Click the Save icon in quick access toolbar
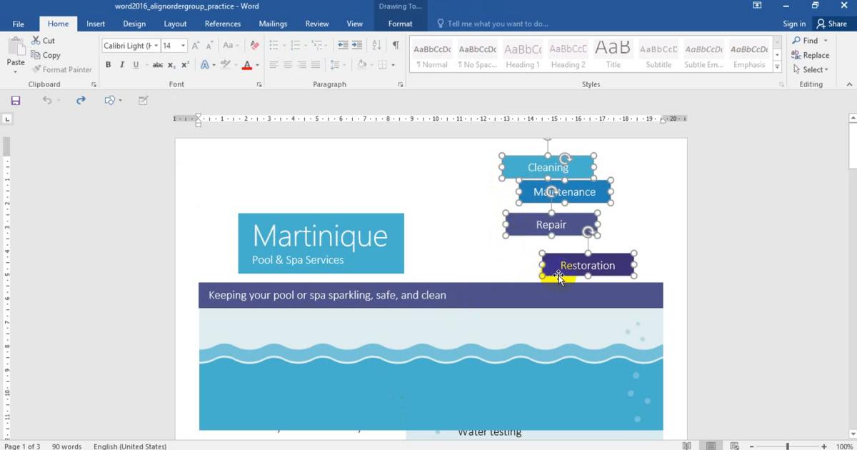 point(16,101)
